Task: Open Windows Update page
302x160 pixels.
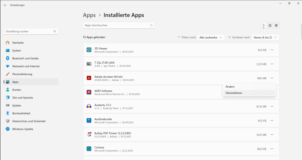Action: tap(31, 129)
